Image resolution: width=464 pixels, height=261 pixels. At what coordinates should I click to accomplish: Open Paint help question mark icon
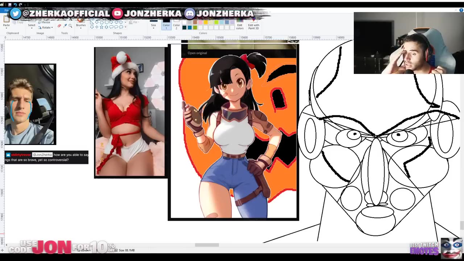point(461,10)
